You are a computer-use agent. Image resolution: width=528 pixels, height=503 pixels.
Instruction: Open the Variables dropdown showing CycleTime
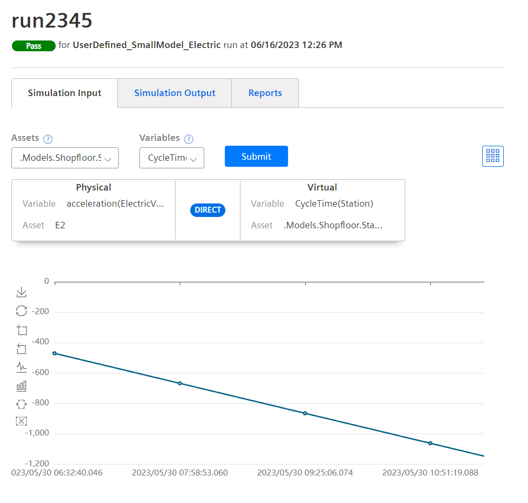(x=172, y=158)
